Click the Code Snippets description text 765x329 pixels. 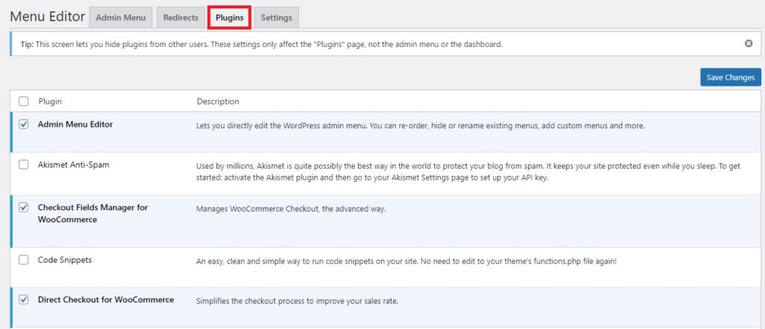(406, 261)
